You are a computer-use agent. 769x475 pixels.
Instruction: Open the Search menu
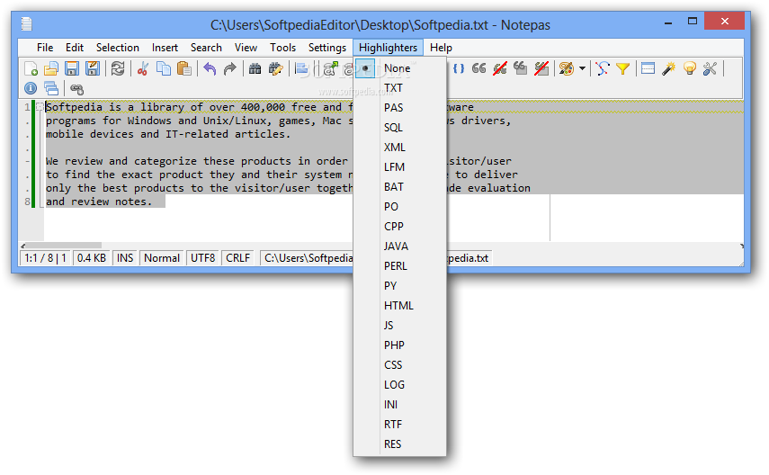point(206,48)
